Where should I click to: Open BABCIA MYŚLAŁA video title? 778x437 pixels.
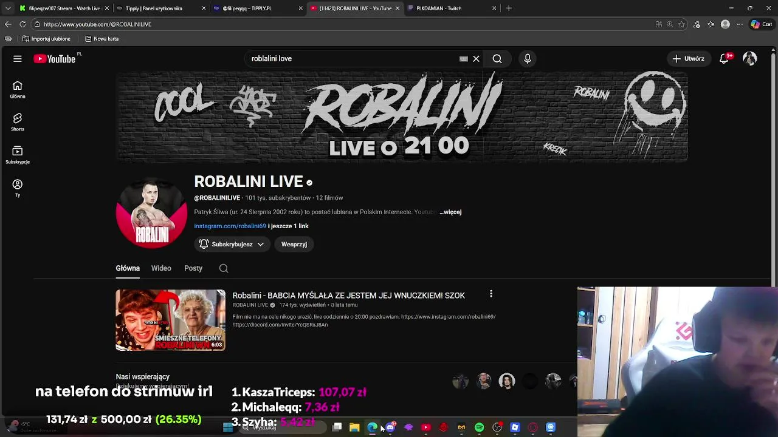[348, 296]
